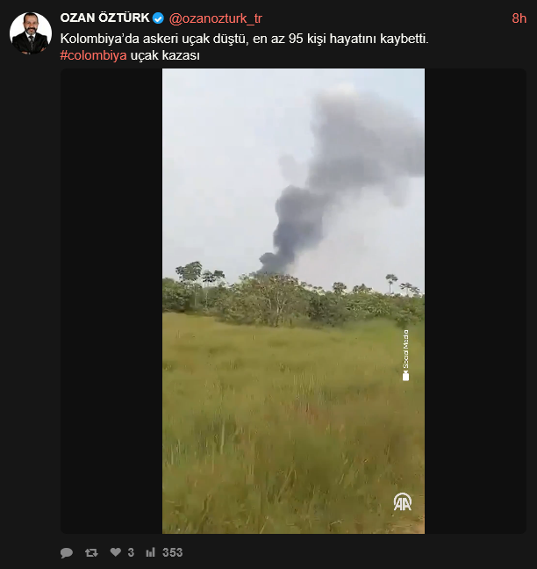Screen dimensions: 537x569
Task: Click the 353 views count
Action: 172,552
